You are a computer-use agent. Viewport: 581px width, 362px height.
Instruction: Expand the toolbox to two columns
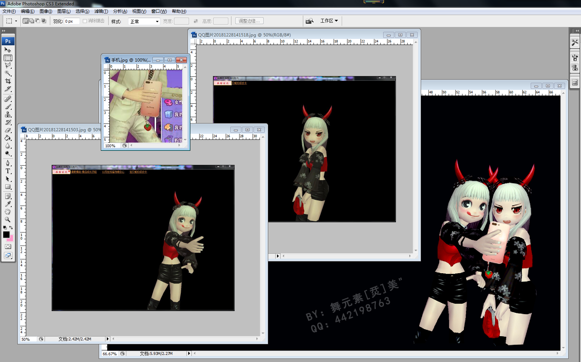[x=4, y=31]
